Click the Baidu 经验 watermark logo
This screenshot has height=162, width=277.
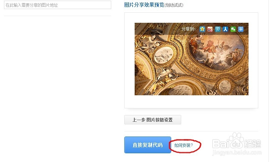pyautogui.click(x=237, y=143)
